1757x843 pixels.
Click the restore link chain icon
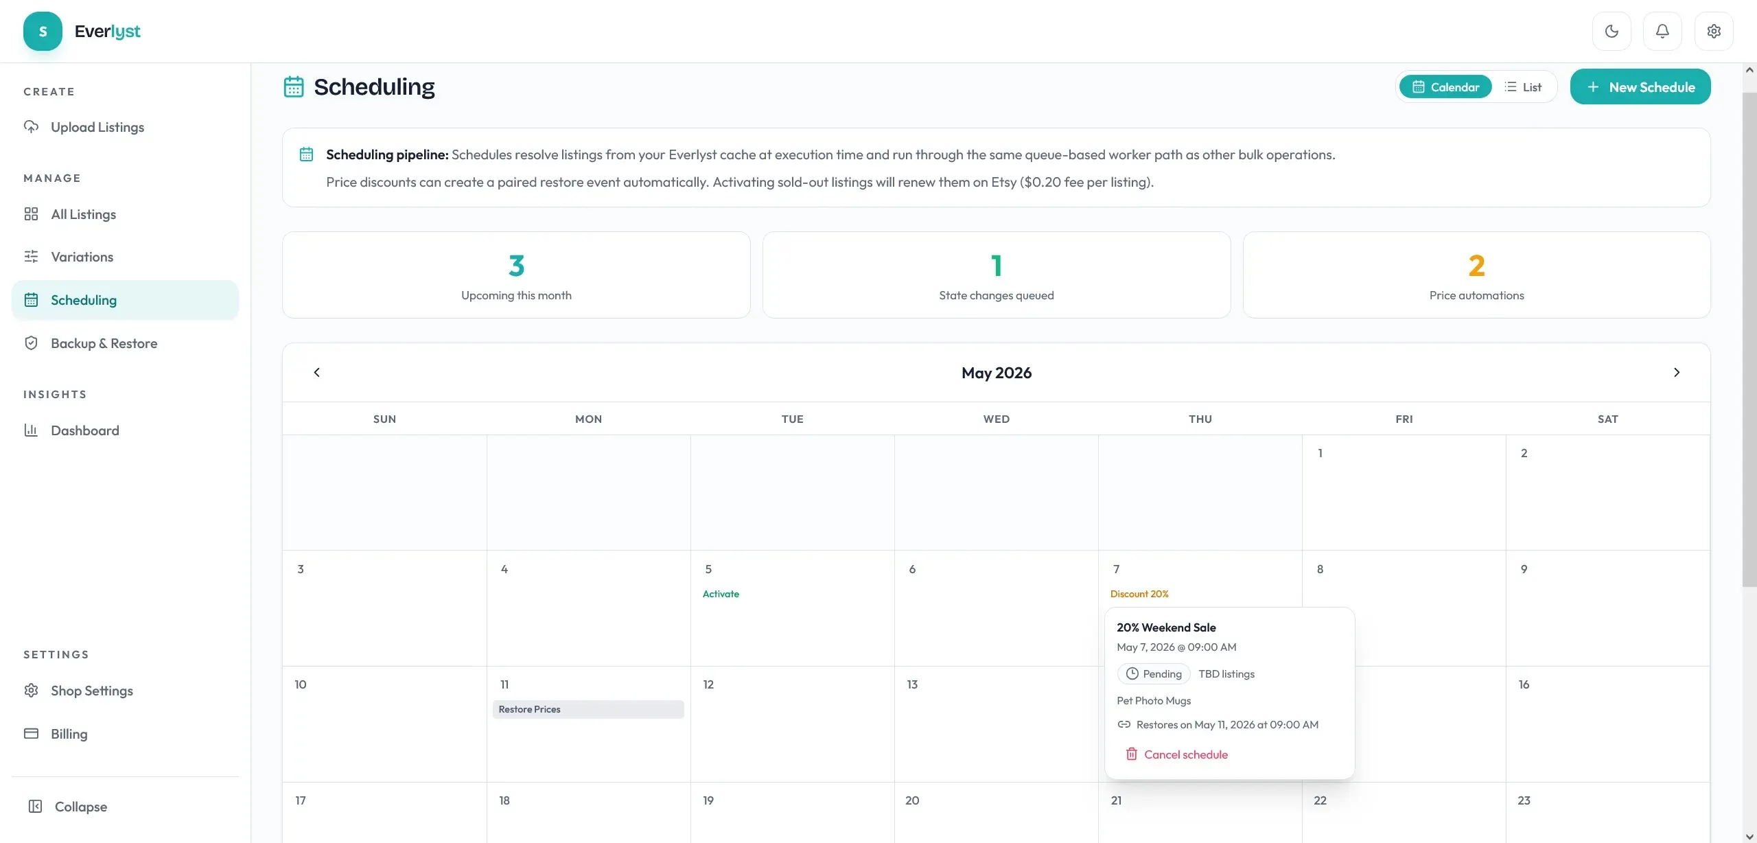(x=1124, y=725)
